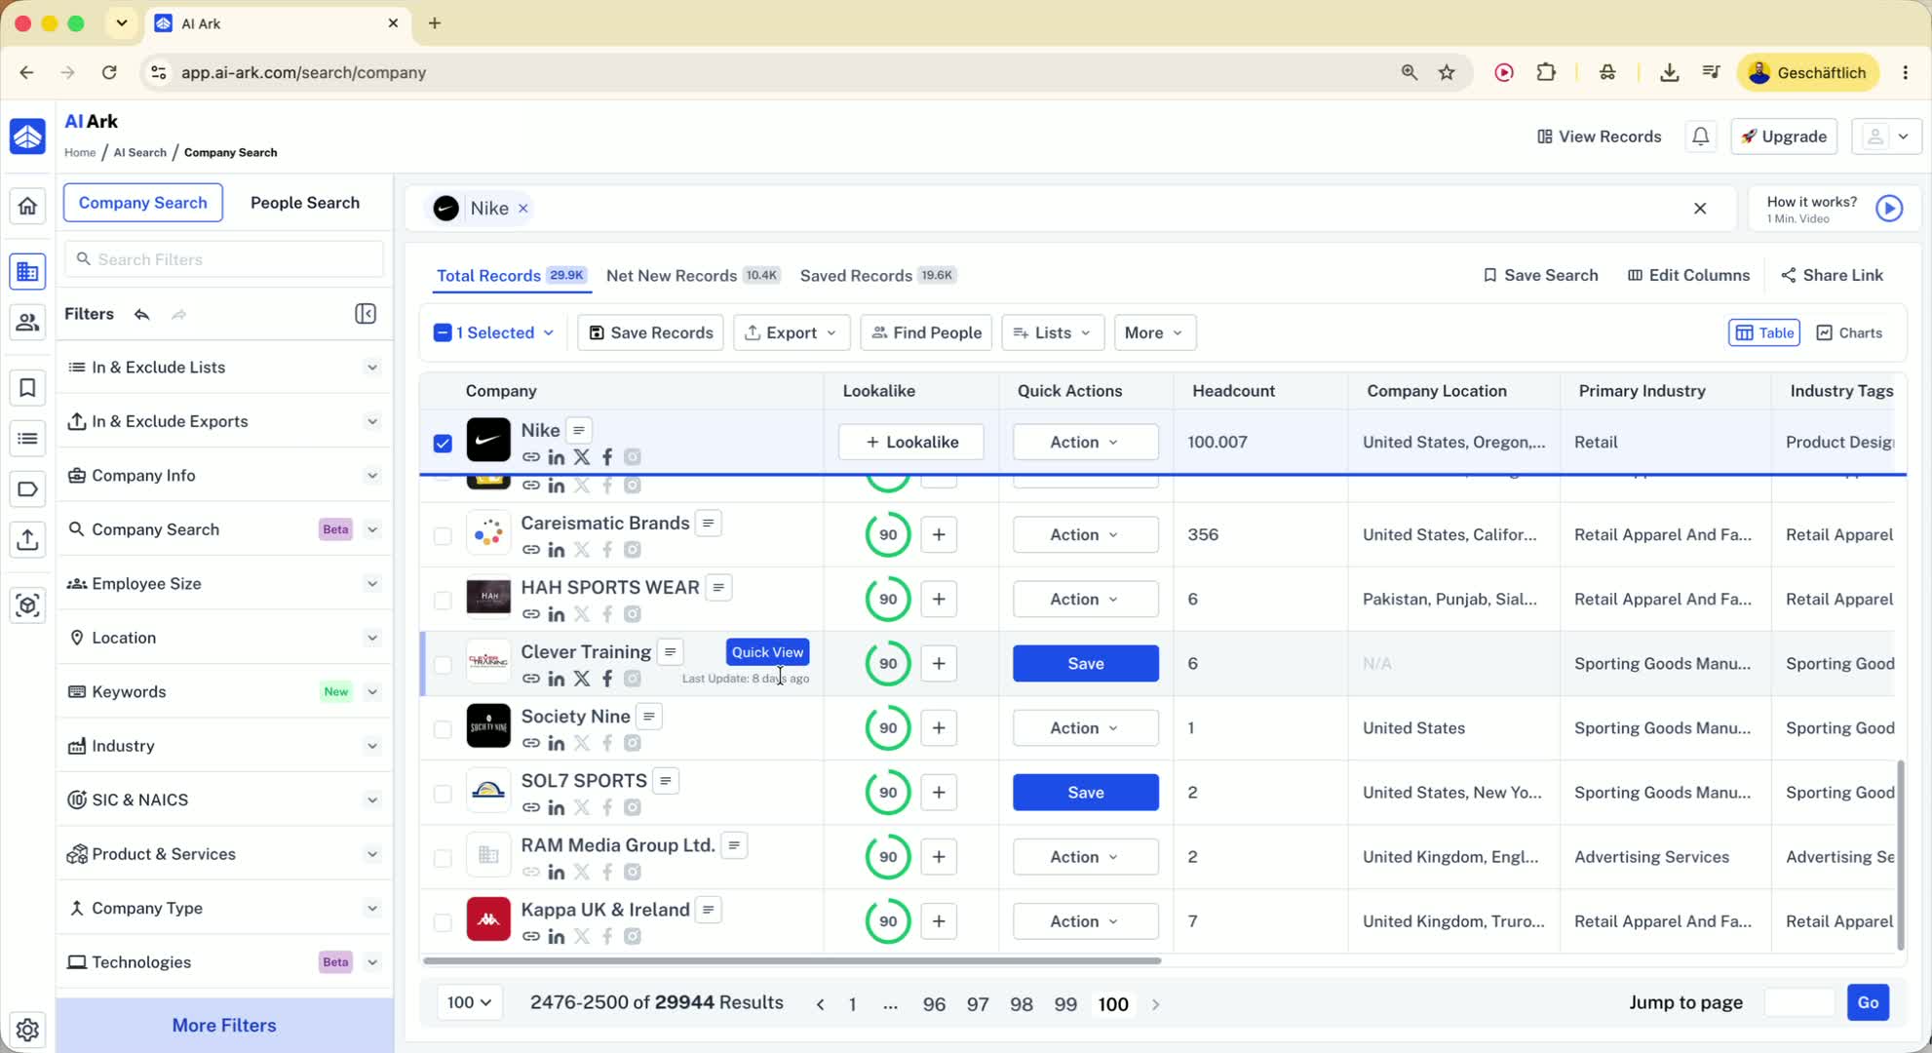Open Nike's LinkedIn profile icon
1932x1053 pixels.
(x=557, y=457)
